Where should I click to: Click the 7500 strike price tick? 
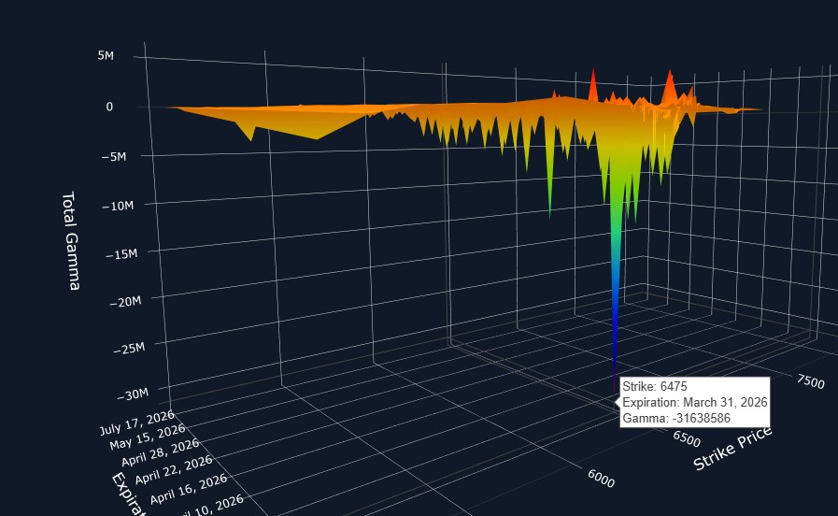click(x=810, y=380)
